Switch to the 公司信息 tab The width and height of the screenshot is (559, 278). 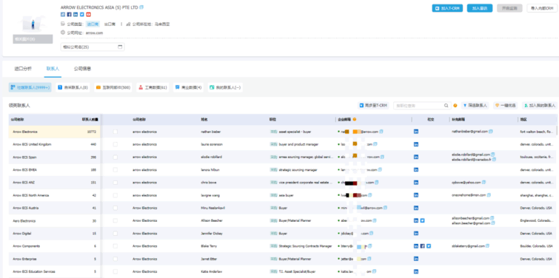point(82,69)
